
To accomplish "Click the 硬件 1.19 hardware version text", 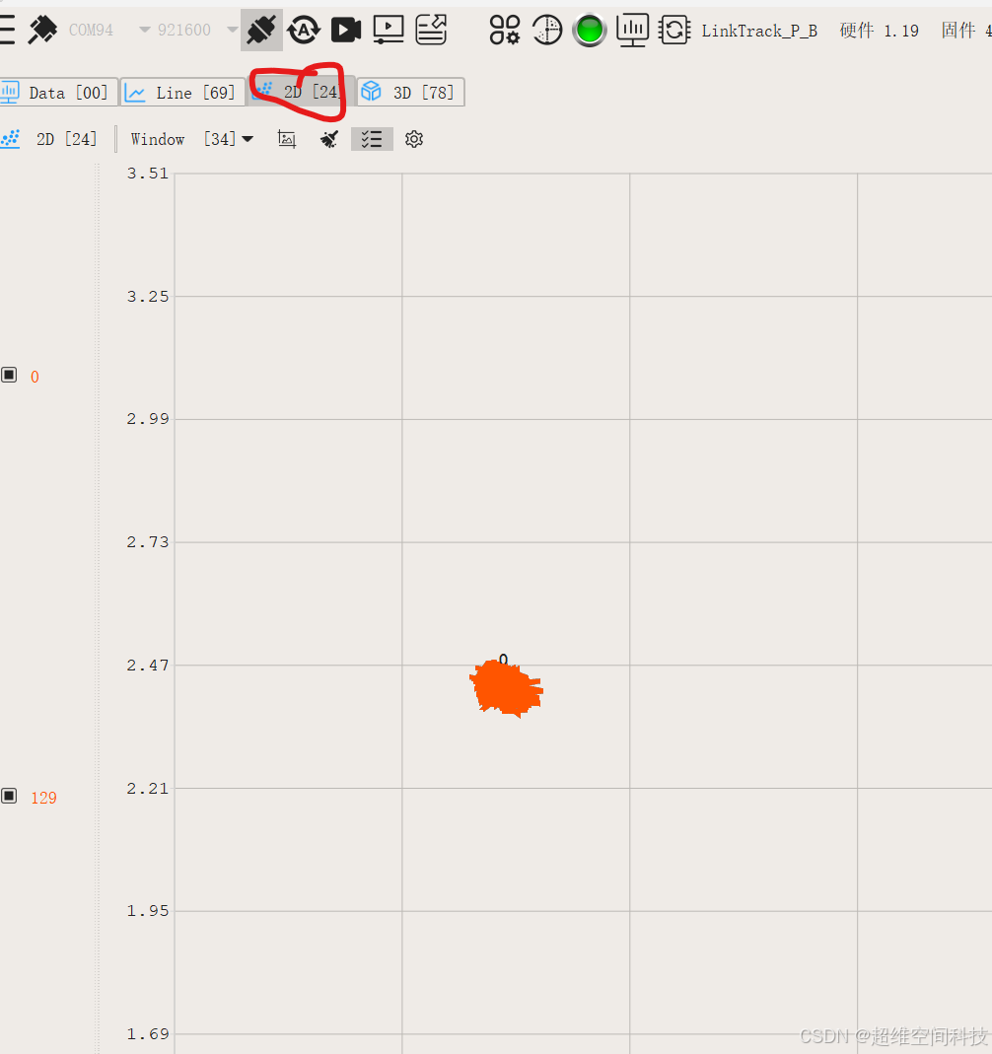I will coord(879,31).
